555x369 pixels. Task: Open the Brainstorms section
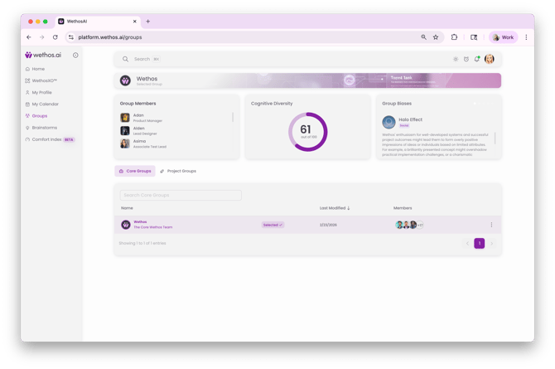tap(44, 128)
